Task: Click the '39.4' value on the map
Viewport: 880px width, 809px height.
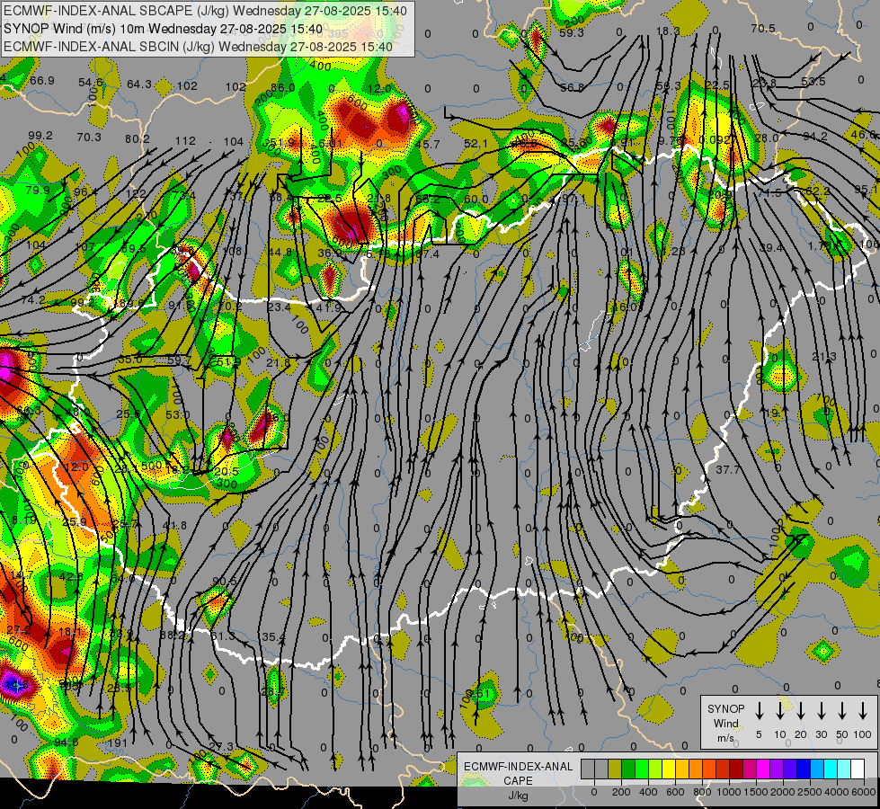Action: coord(770,247)
